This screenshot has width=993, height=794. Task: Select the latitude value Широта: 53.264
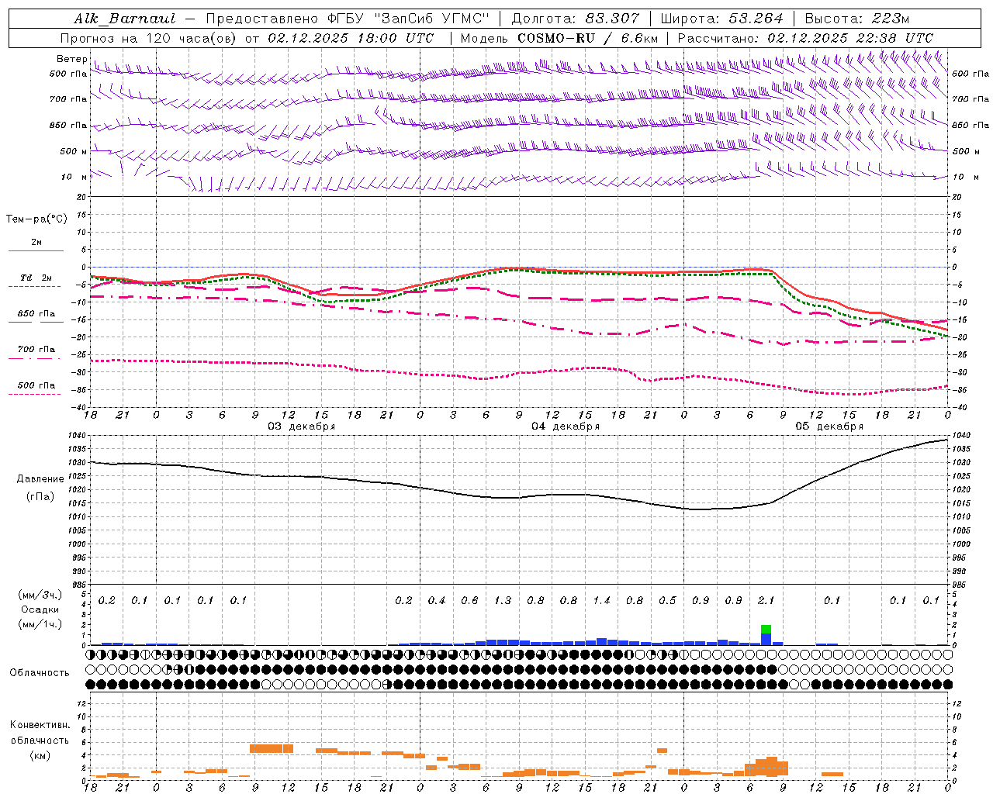721,19
